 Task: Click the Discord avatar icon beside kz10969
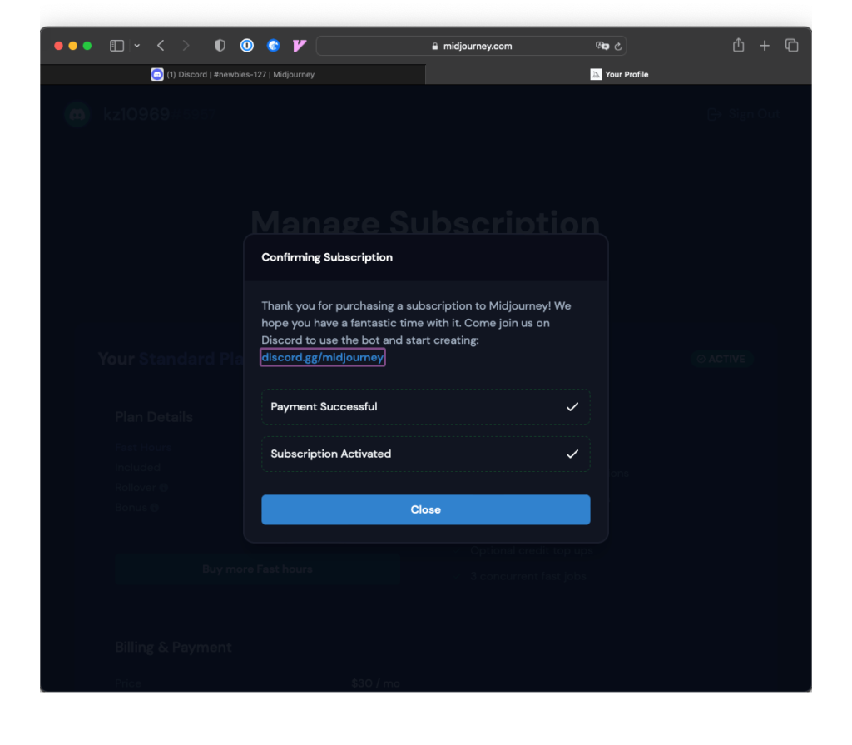pyautogui.click(x=77, y=114)
